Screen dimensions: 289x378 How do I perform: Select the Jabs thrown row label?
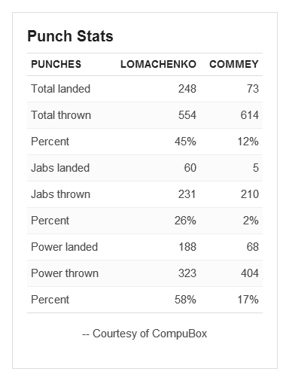point(60,194)
